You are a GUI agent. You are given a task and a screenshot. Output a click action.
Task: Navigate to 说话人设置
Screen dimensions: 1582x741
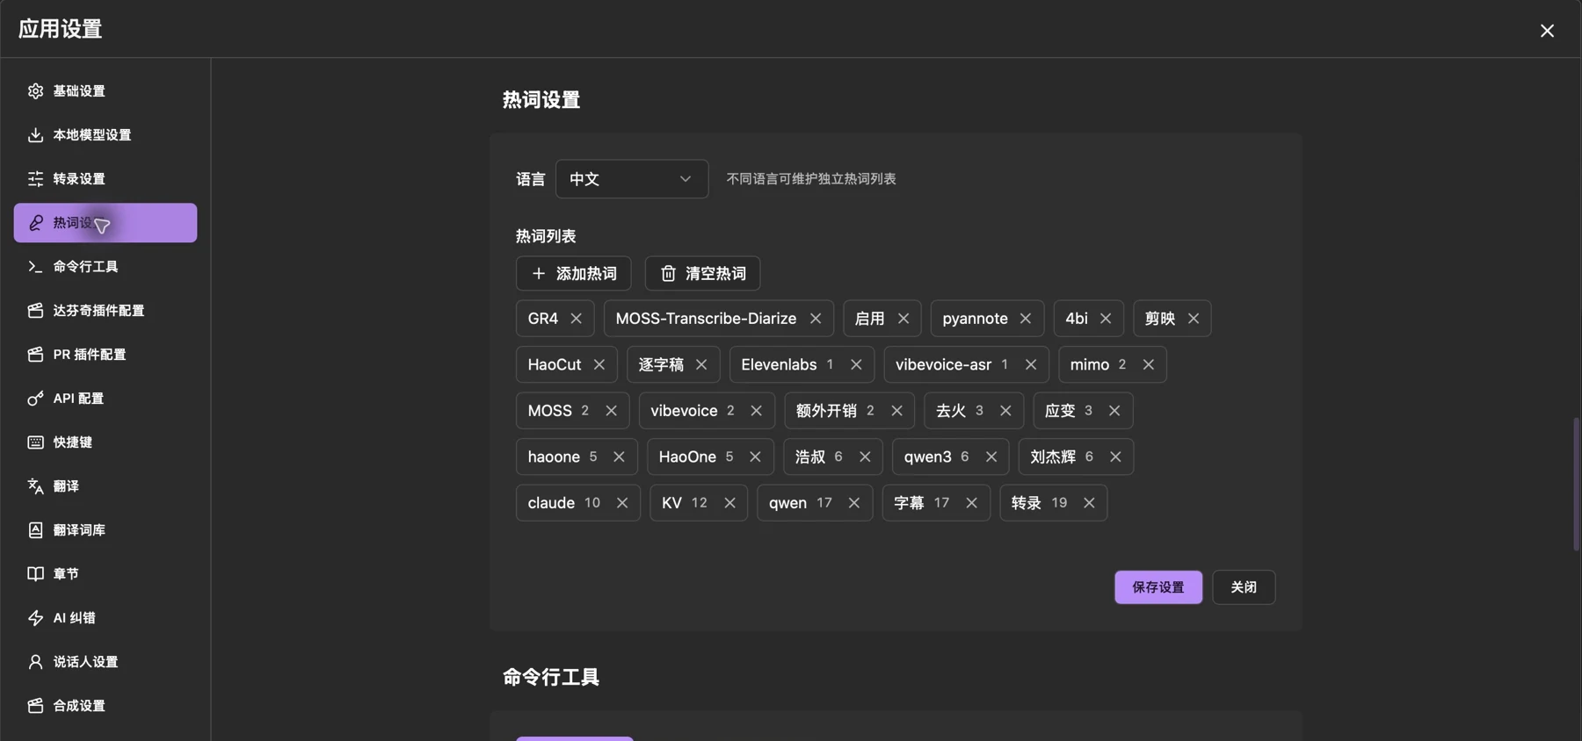coord(105,662)
